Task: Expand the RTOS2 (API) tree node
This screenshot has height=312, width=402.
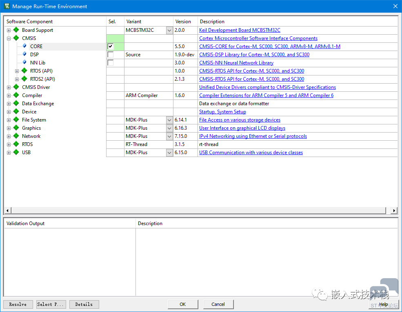Action: [17, 79]
